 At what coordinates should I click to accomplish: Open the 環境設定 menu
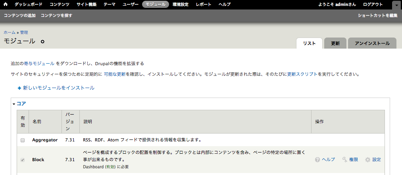(x=181, y=4)
